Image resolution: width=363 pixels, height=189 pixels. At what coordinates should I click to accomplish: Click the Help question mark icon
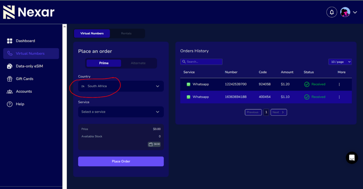[10, 104]
